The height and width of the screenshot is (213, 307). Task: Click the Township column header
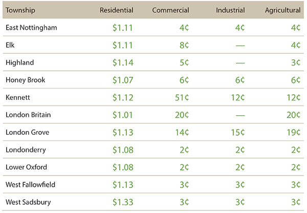19,10
